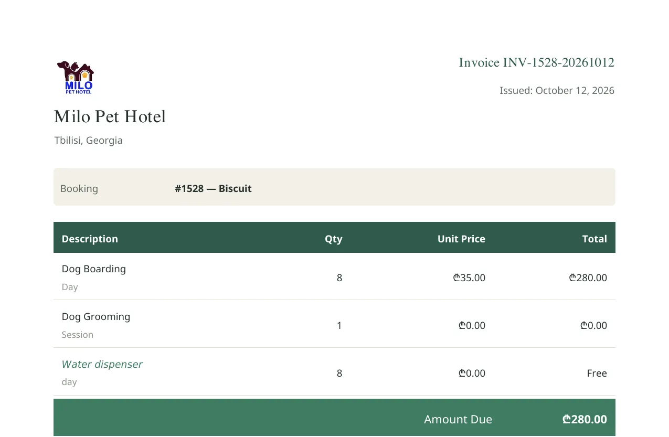Click the 'Day' unit under Dog Boarding

70,287
